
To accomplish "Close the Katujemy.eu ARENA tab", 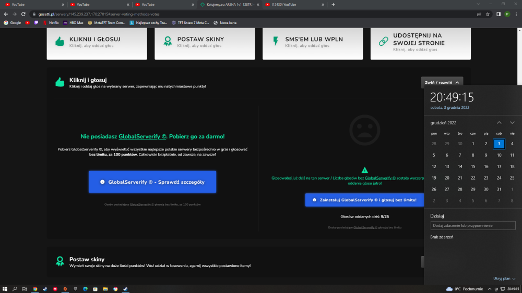I will tap(258, 5).
